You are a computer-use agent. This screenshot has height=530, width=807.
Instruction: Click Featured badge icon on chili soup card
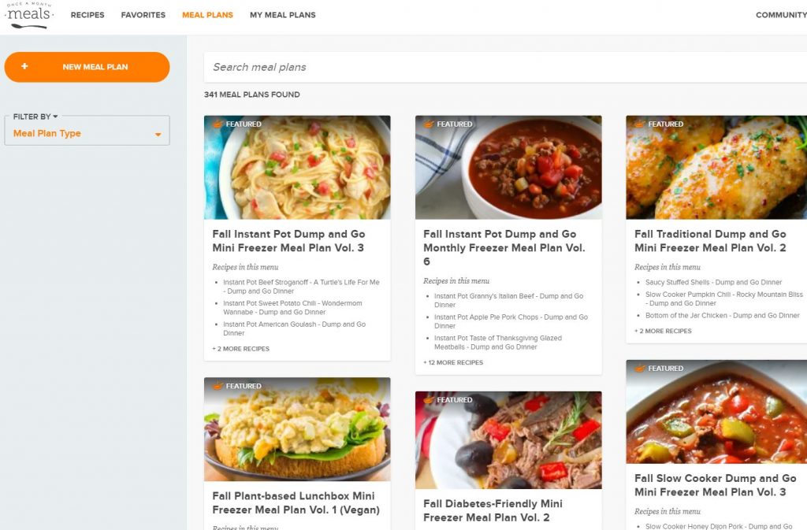[x=429, y=124]
